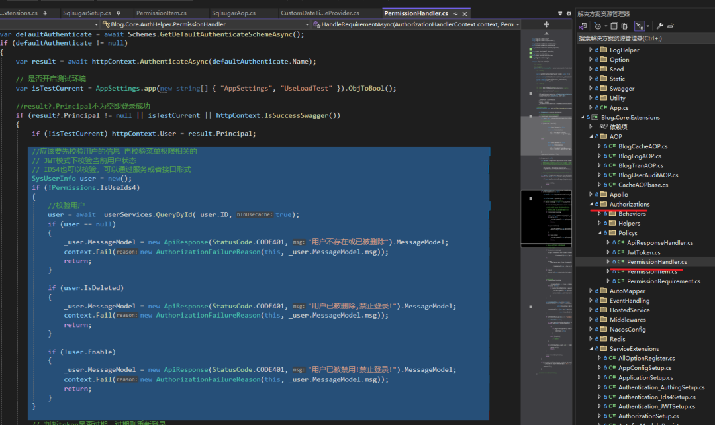Open the editor tab settings gear

(x=569, y=13)
